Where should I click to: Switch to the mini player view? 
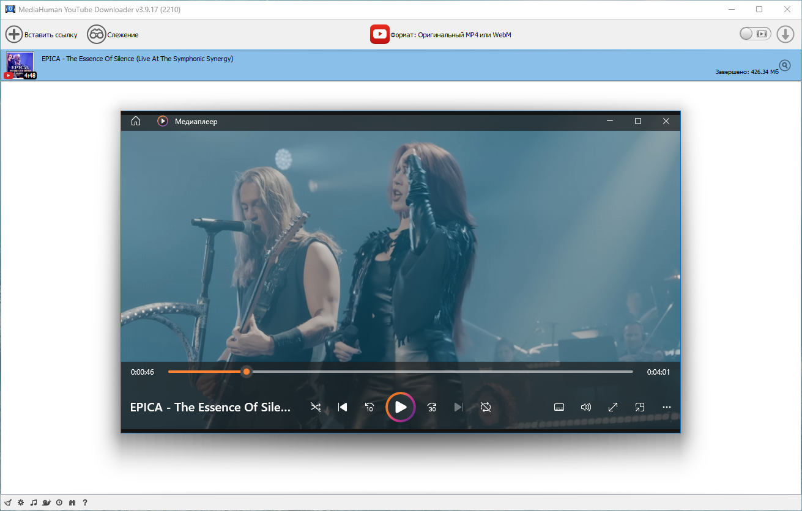point(640,407)
